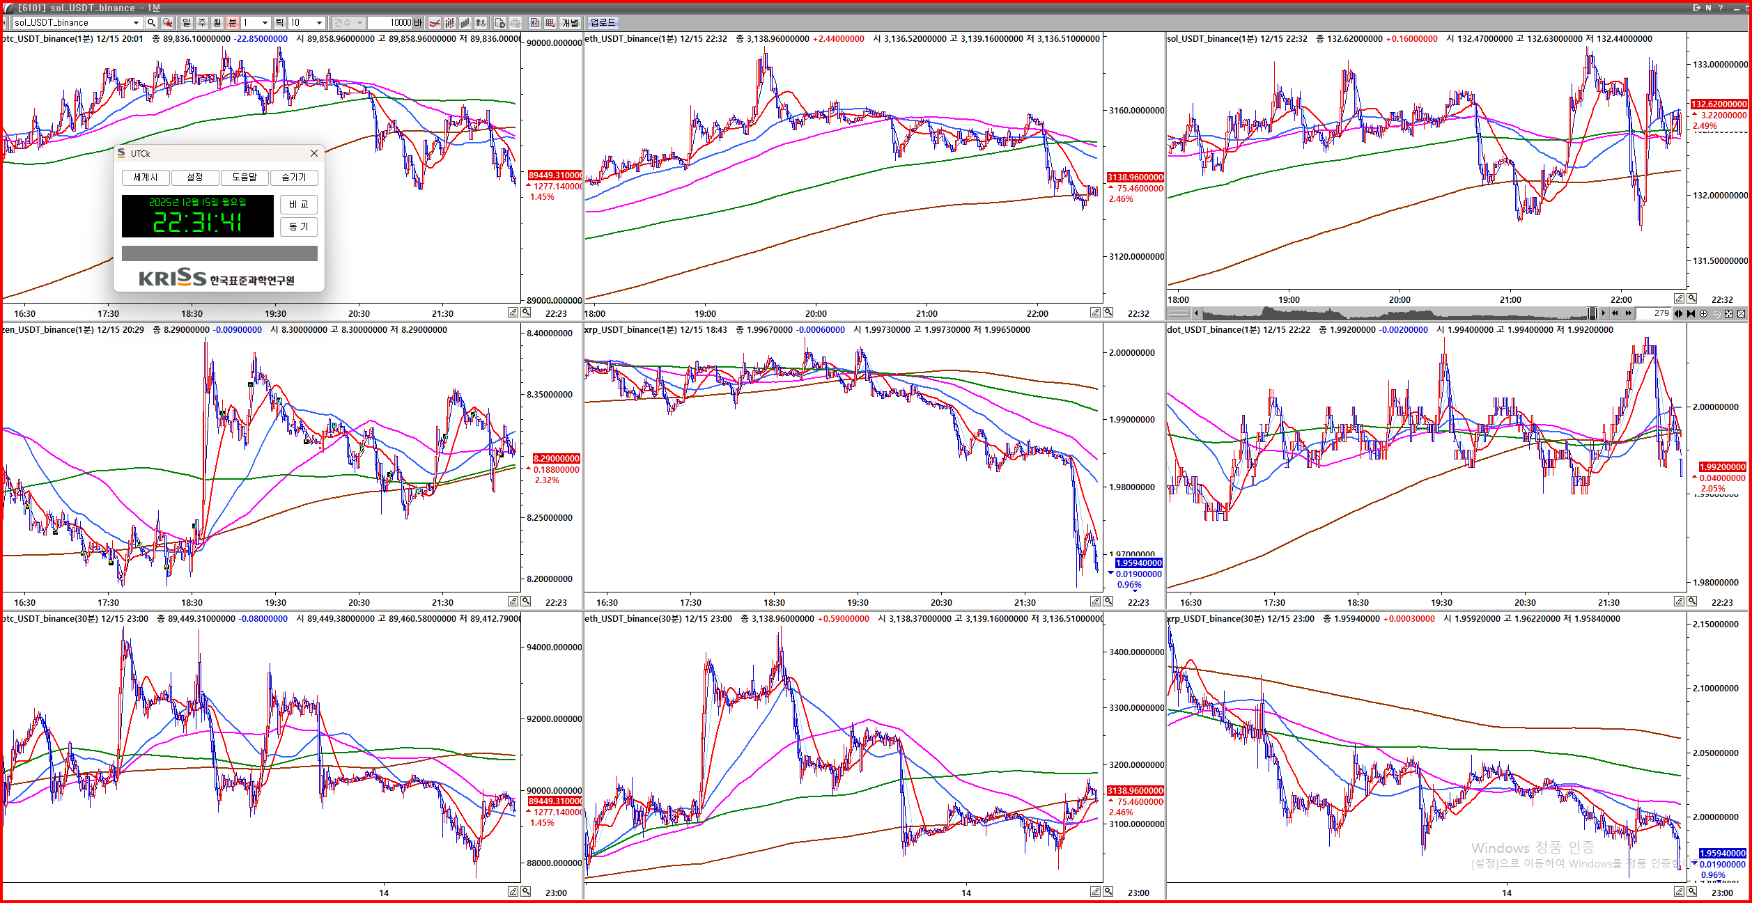Image resolution: width=1752 pixels, height=903 pixels.
Task: Open the sol_USDT_binance symbol dropdown
Action: [x=136, y=23]
